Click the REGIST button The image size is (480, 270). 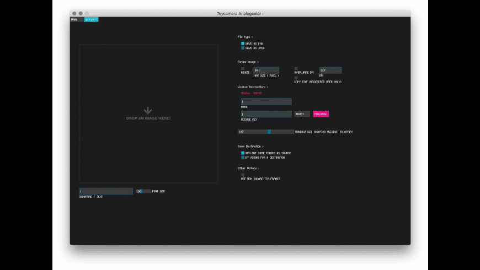click(302, 114)
